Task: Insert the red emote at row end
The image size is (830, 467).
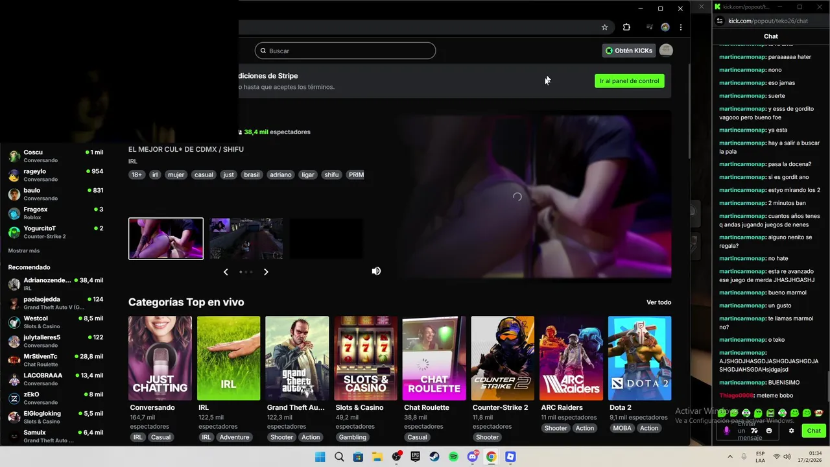Action: (819, 413)
